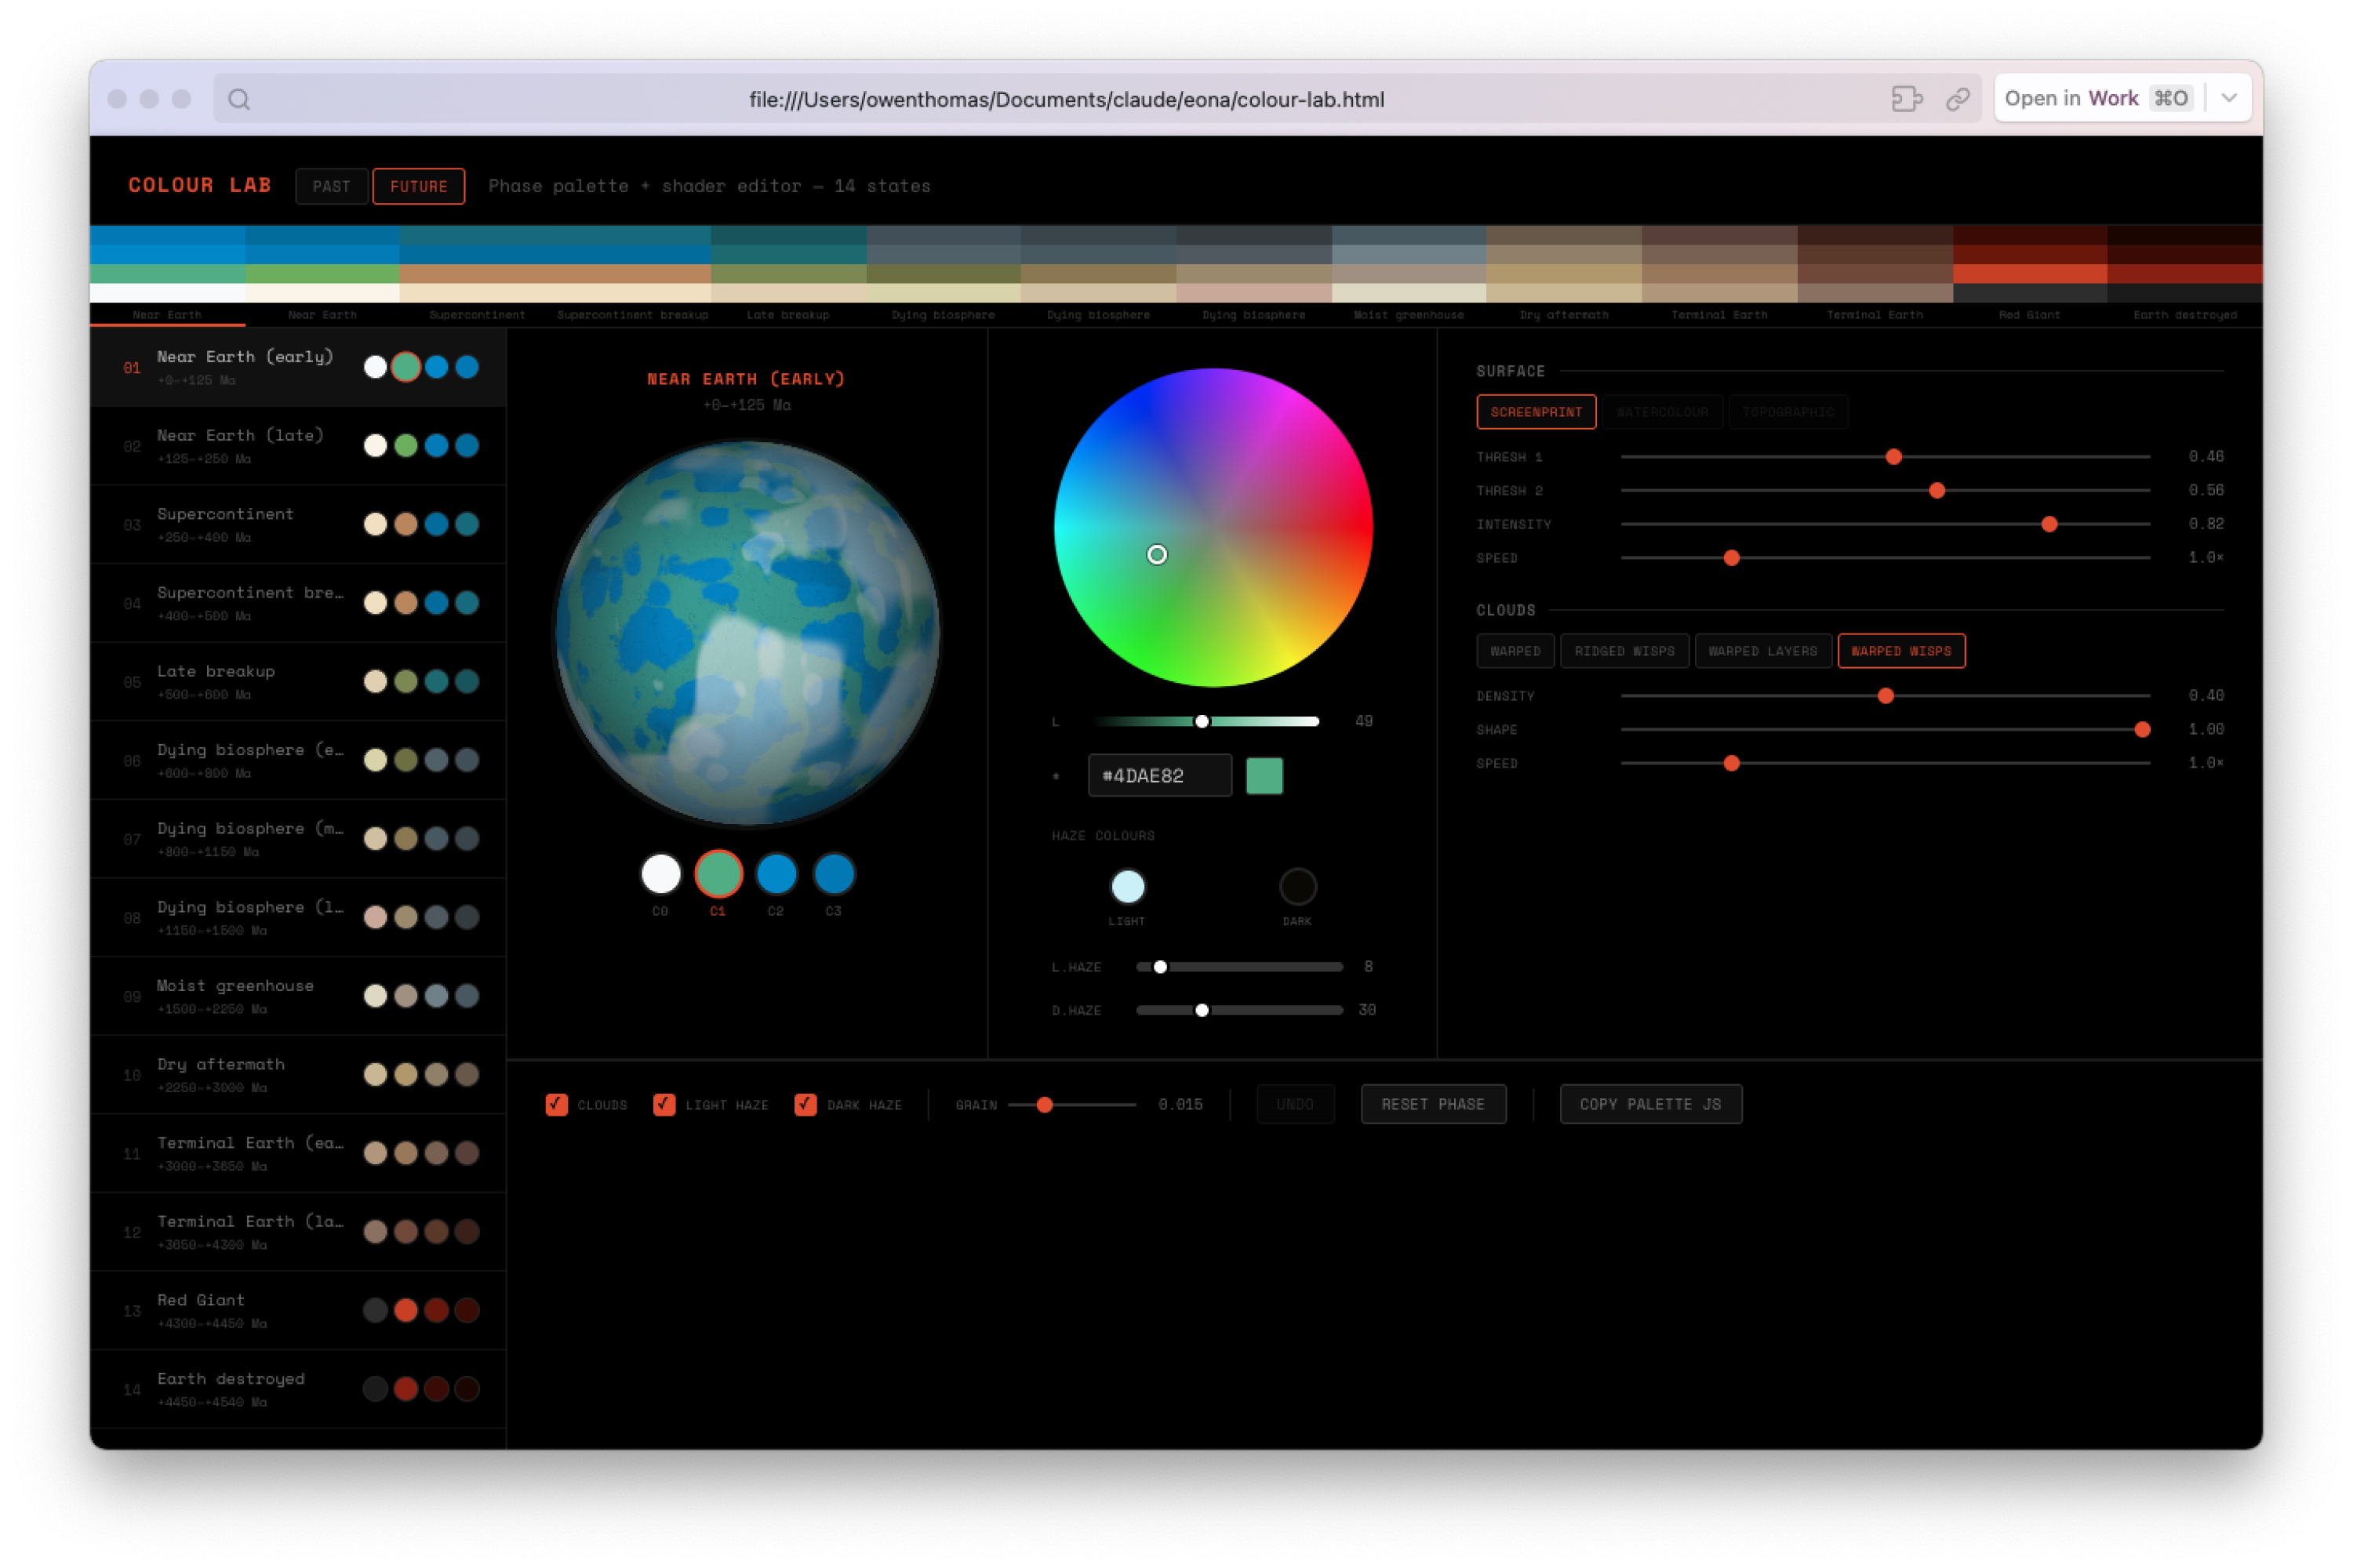Toggle the LIGHT HAZE checkbox
The image size is (2353, 1568).
[x=664, y=1104]
